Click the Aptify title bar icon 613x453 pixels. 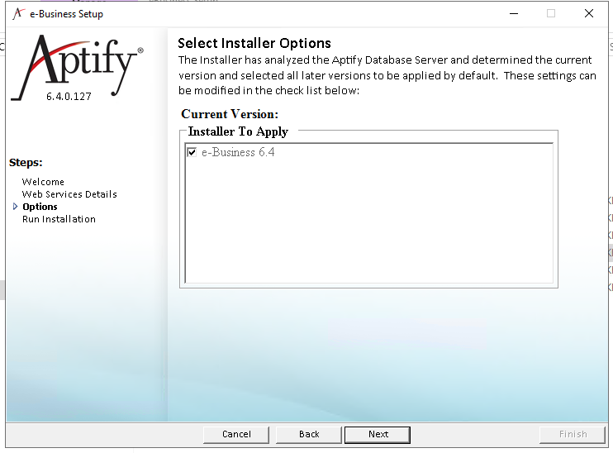(x=18, y=14)
